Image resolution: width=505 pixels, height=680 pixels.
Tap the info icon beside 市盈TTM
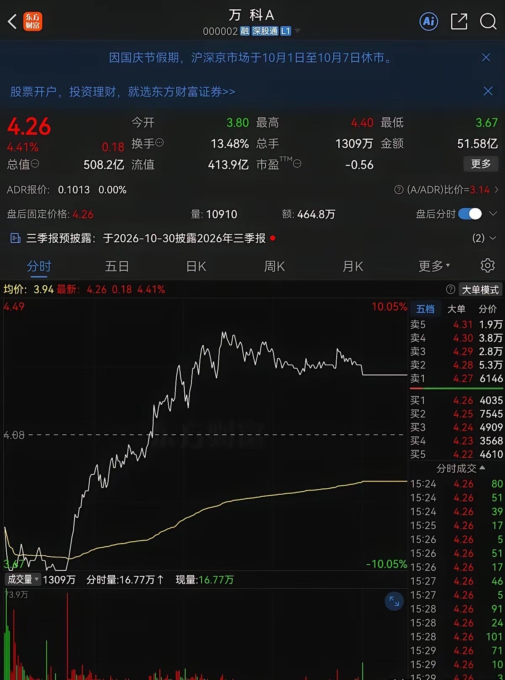(x=297, y=163)
